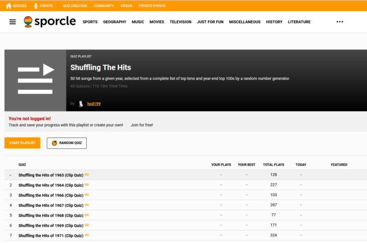Click the Quizzes home icon
Screen dimensions: 367x243
coord(9,6)
